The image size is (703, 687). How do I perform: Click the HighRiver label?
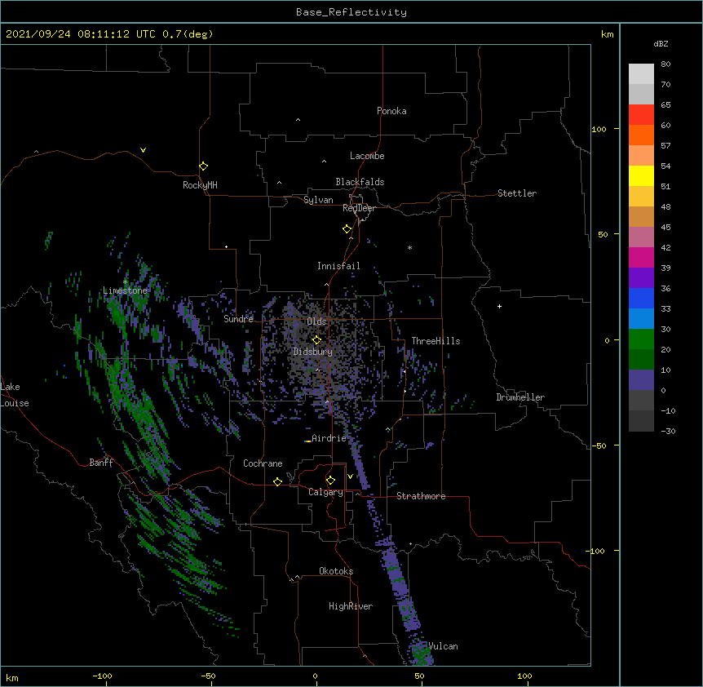(351, 606)
